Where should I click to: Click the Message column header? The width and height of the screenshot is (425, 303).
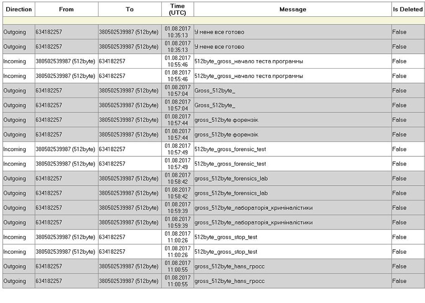[x=293, y=9]
